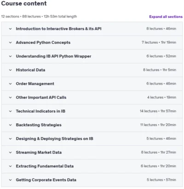Expand Advanced Python Concepts chevron
The width and height of the screenshot is (184, 189).
click(x=10, y=42)
